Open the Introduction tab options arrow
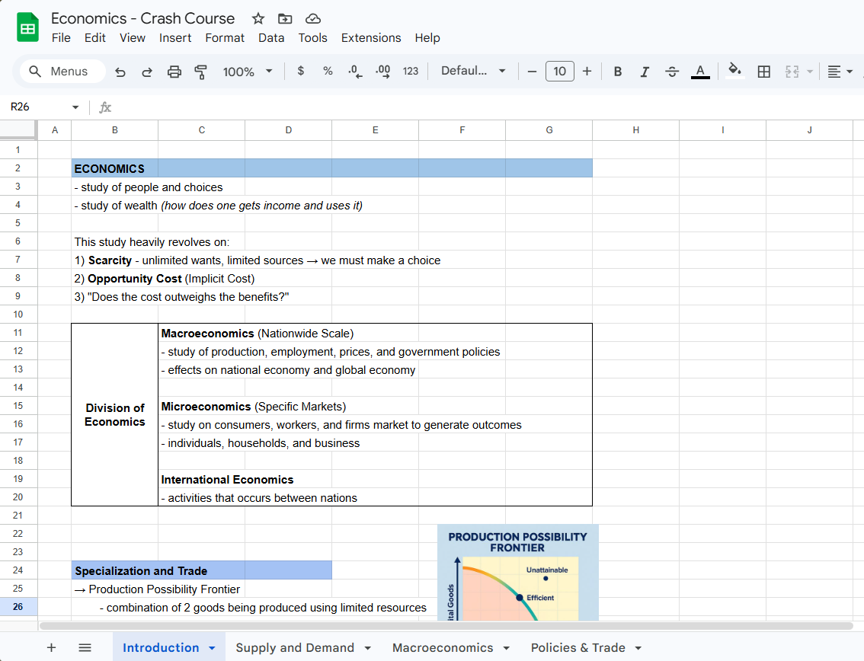Image resolution: width=864 pixels, height=661 pixels. (212, 648)
